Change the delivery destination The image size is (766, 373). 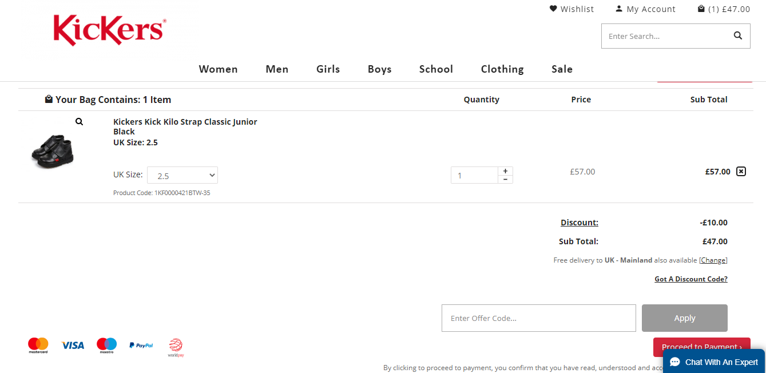tap(713, 260)
